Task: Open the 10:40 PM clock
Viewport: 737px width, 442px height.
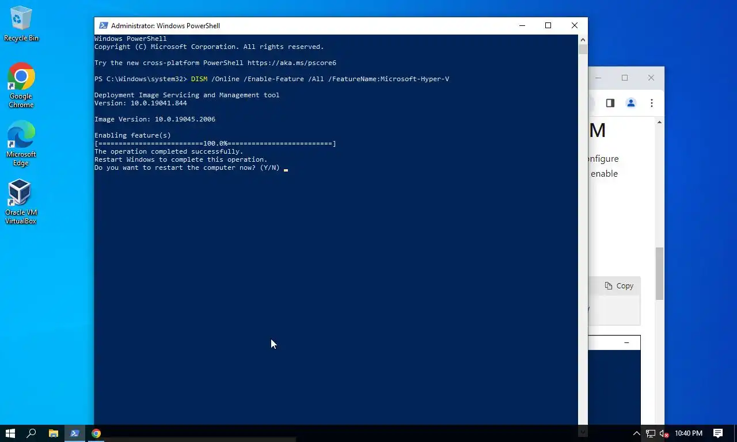Action: (689, 433)
